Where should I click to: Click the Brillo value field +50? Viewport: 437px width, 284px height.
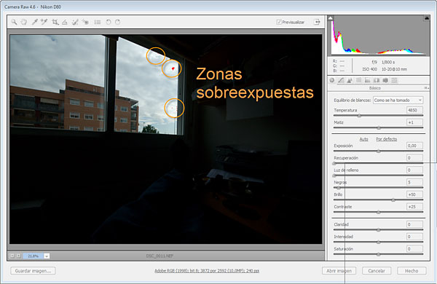coord(414,194)
